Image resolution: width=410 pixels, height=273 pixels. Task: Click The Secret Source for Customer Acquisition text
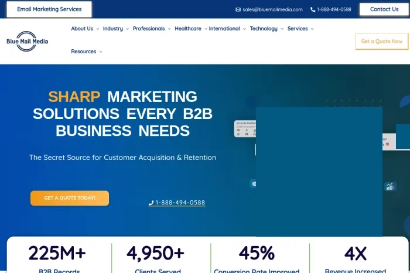point(122,158)
